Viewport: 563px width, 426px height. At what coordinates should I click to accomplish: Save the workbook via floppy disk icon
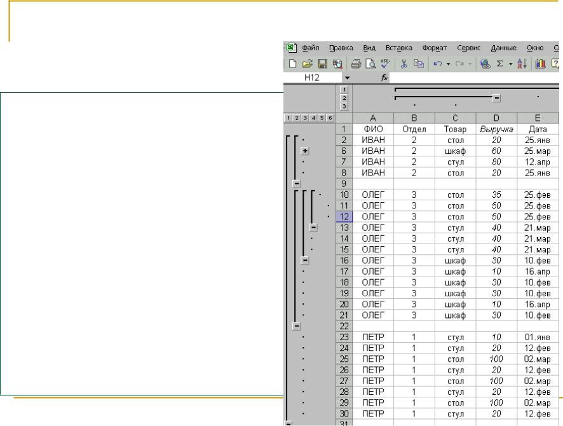pyautogui.click(x=322, y=64)
